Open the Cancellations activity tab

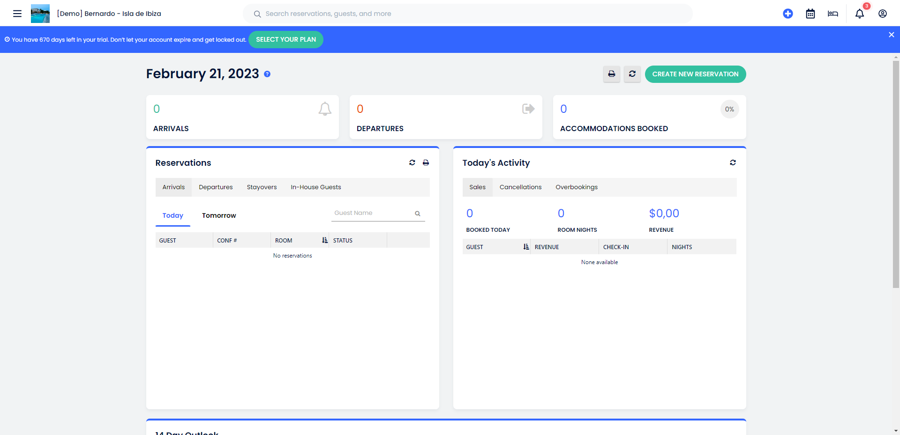(520, 187)
